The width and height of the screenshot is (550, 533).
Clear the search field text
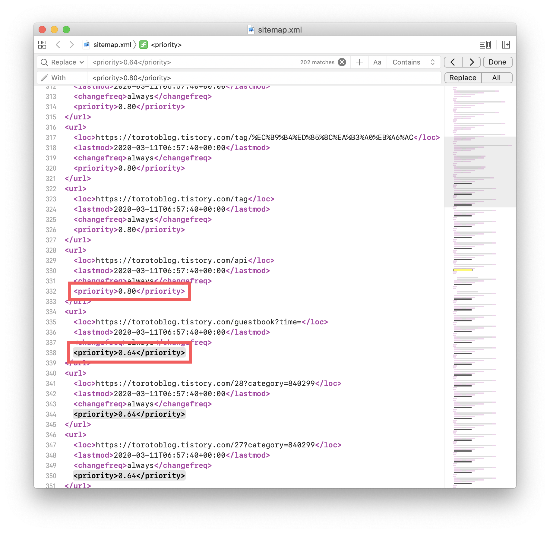(x=342, y=62)
